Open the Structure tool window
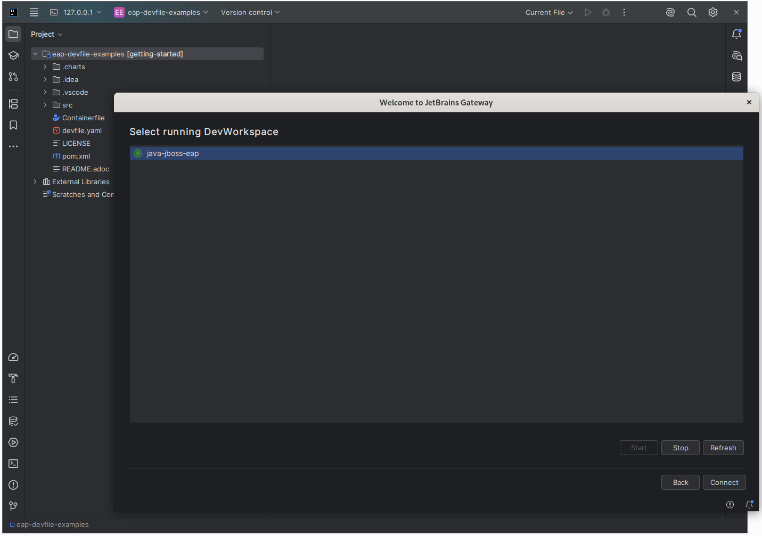 tap(13, 104)
